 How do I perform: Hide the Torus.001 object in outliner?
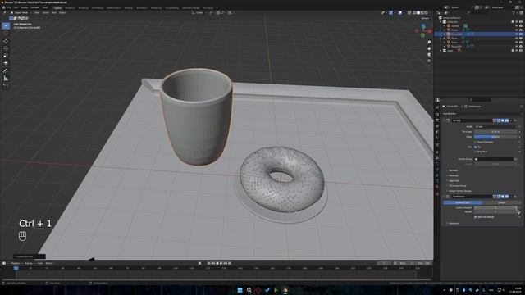[x=517, y=47]
